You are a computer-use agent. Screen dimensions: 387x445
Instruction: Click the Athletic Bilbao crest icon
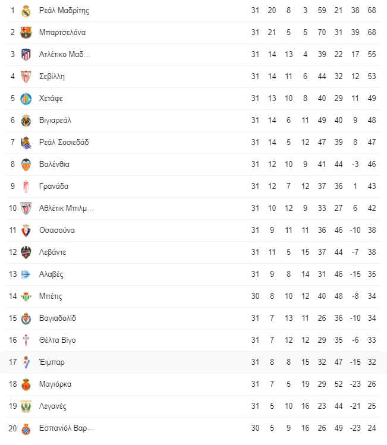(26, 209)
